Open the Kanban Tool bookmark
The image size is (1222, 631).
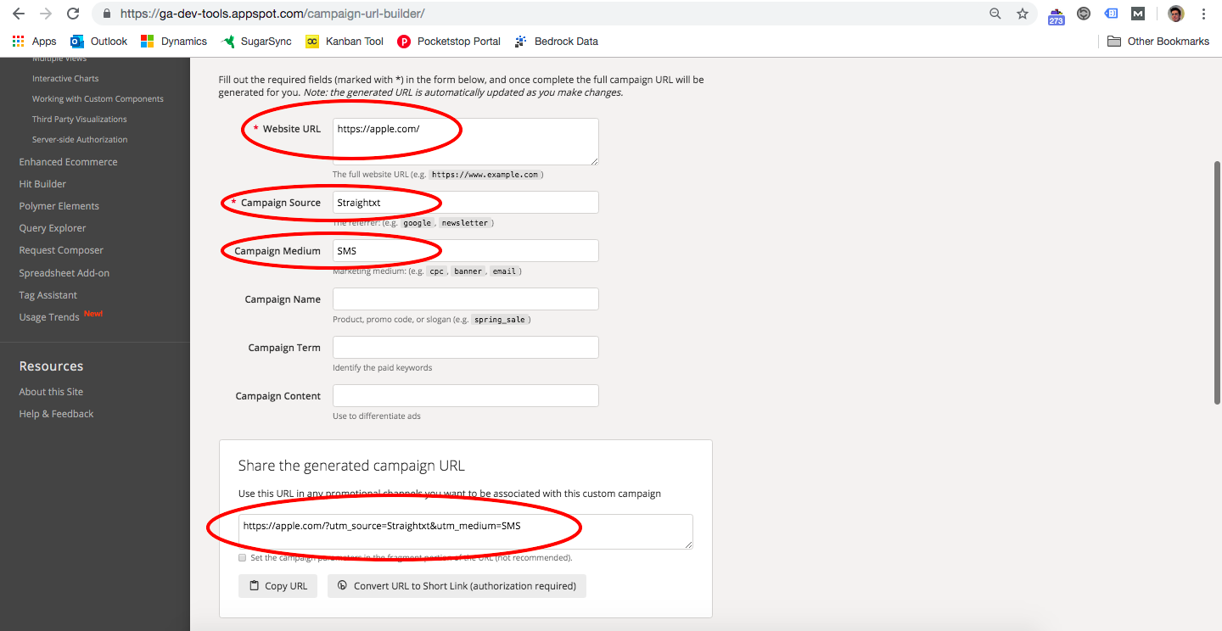[344, 41]
